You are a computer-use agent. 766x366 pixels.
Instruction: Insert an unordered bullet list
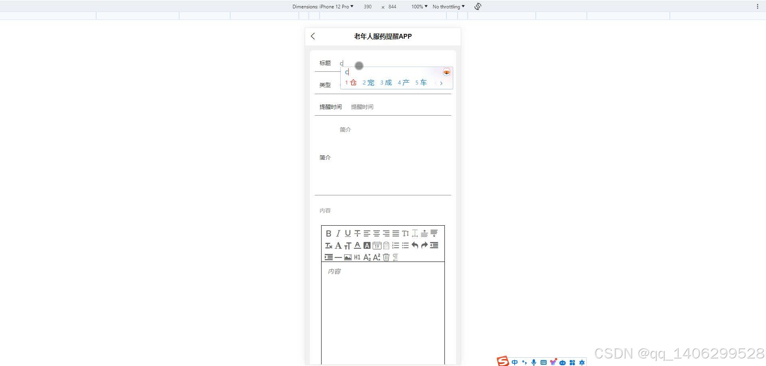click(405, 246)
